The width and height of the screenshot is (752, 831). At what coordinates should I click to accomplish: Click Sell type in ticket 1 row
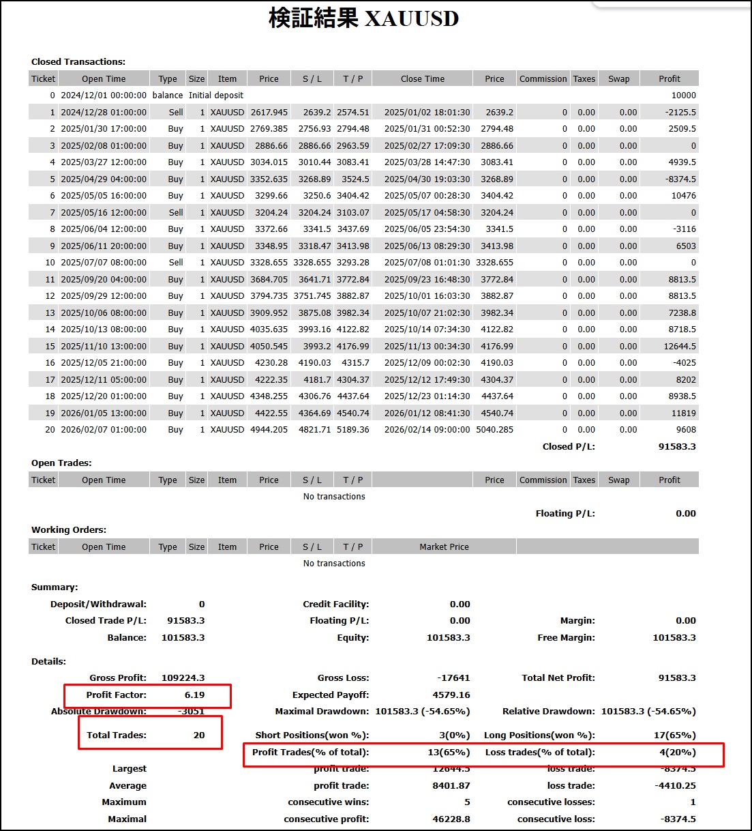click(x=175, y=113)
